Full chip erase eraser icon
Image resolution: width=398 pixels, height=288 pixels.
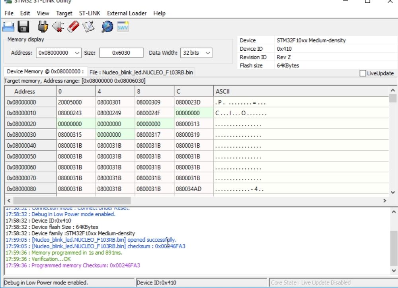[73, 26]
